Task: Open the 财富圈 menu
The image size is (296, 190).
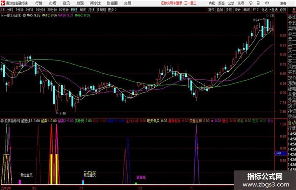Action: pyautogui.click(x=112, y=3)
